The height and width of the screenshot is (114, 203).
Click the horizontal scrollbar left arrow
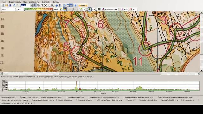point(1,73)
